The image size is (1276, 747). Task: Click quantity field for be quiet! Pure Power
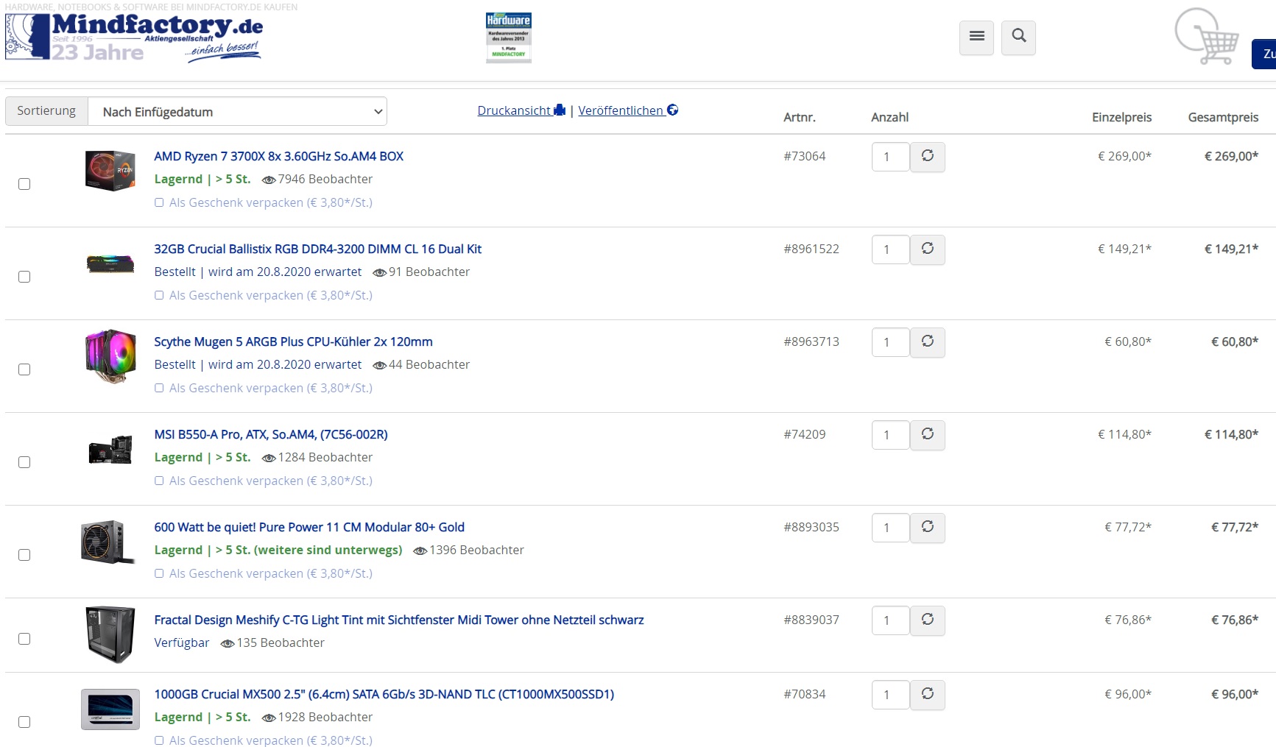[891, 528]
